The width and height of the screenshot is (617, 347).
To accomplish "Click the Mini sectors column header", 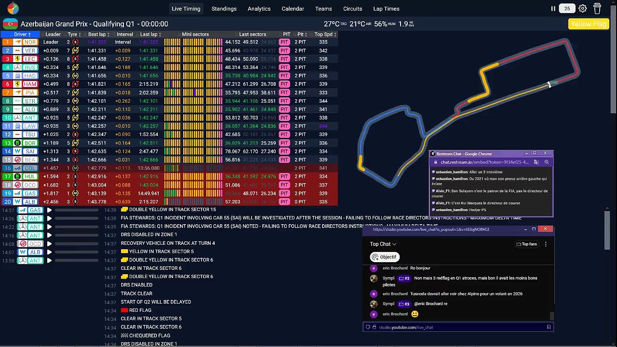I will coord(195,34).
